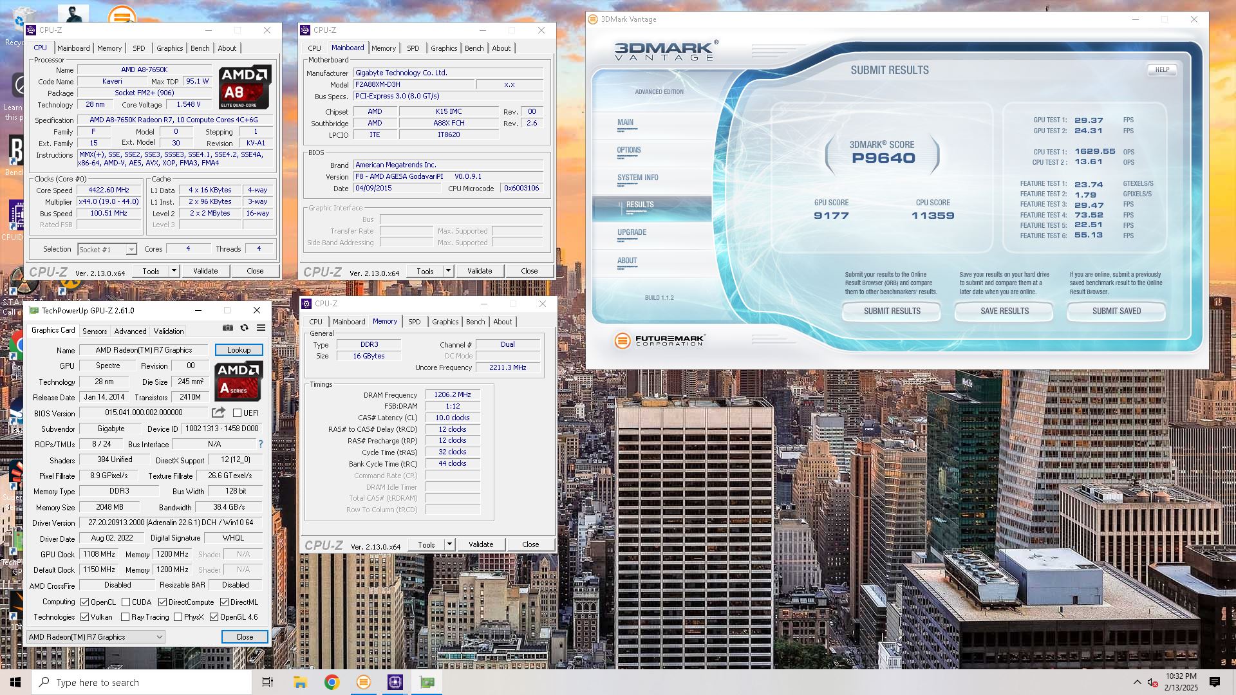The image size is (1236, 695).
Task: Toggle DirectCompute checkbox
Action: tap(162, 602)
